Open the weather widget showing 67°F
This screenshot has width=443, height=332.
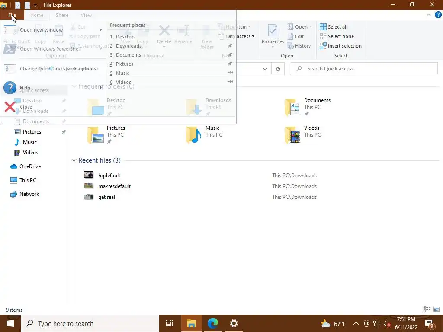(x=334, y=323)
